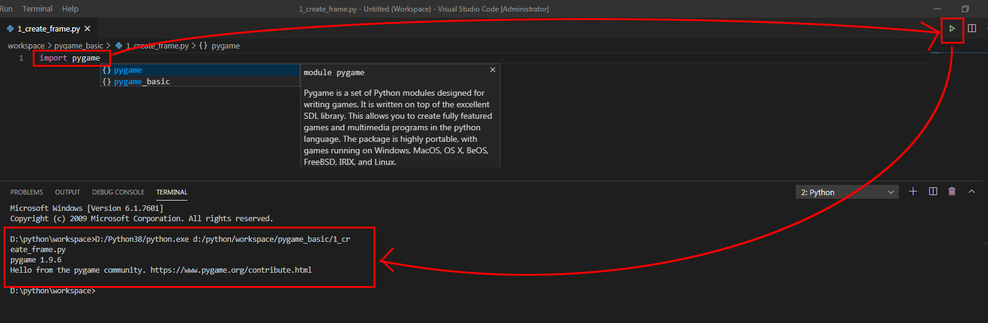Click the terminal prompt line D:\python\workspace>
The height and width of the screenshot is (323, 988).
click(x=53, y=291)
